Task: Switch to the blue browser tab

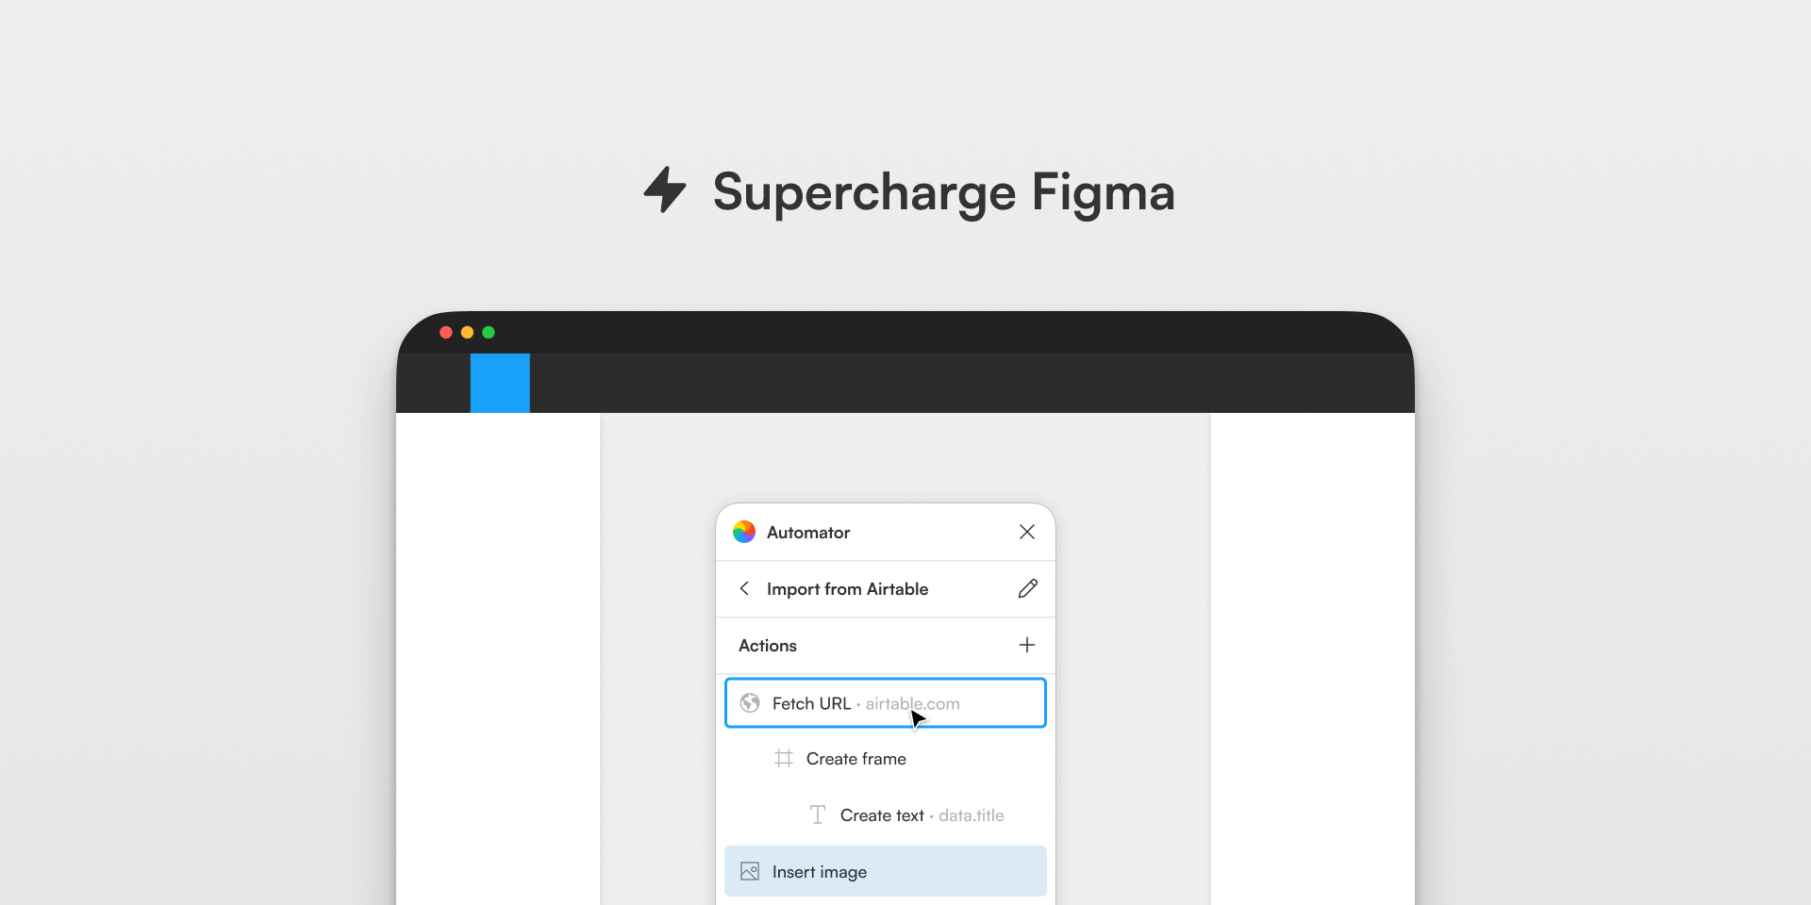Action: click(x=499, y=383)
